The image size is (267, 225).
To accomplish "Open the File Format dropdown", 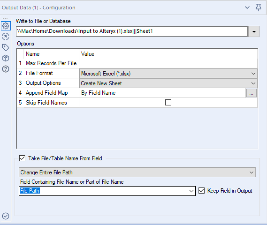I will (x=168, y=73).
